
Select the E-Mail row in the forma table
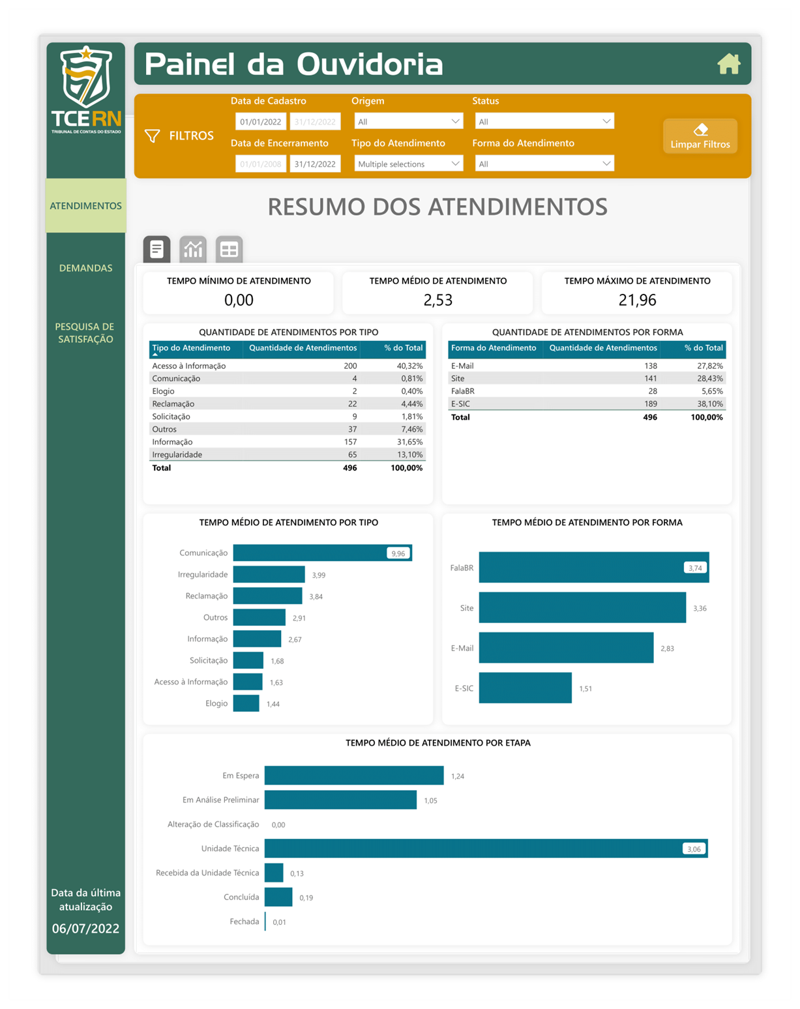[x=587, y=366]
